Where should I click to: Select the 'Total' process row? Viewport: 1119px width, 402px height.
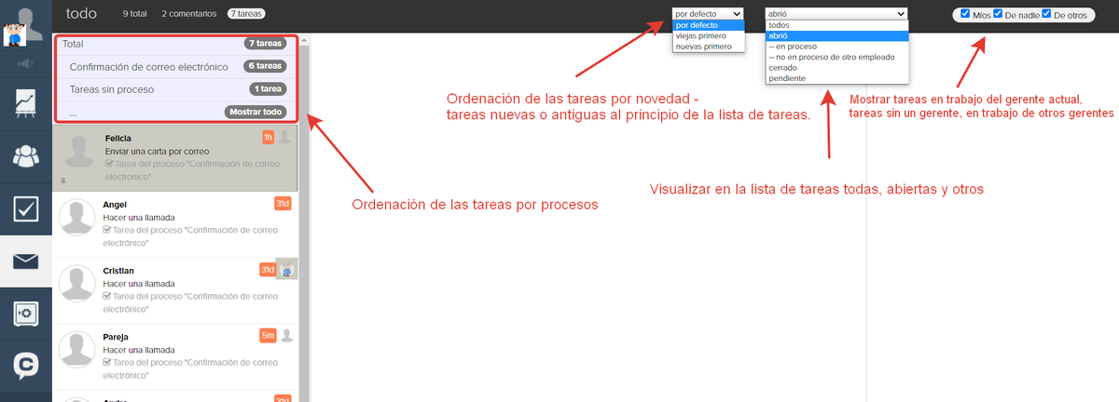(x=177, y=44)
